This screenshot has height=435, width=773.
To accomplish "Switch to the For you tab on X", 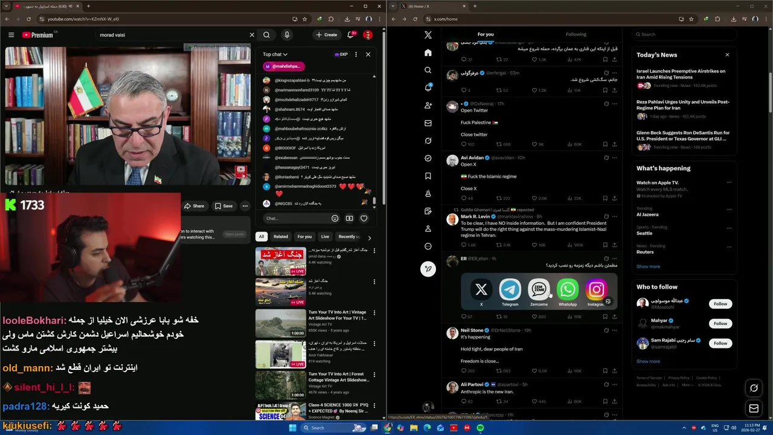I will click(486, 34).
